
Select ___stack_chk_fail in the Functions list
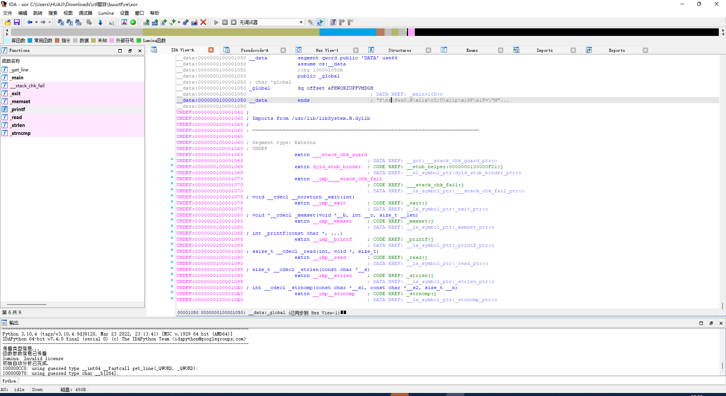[x=72, y=85]
